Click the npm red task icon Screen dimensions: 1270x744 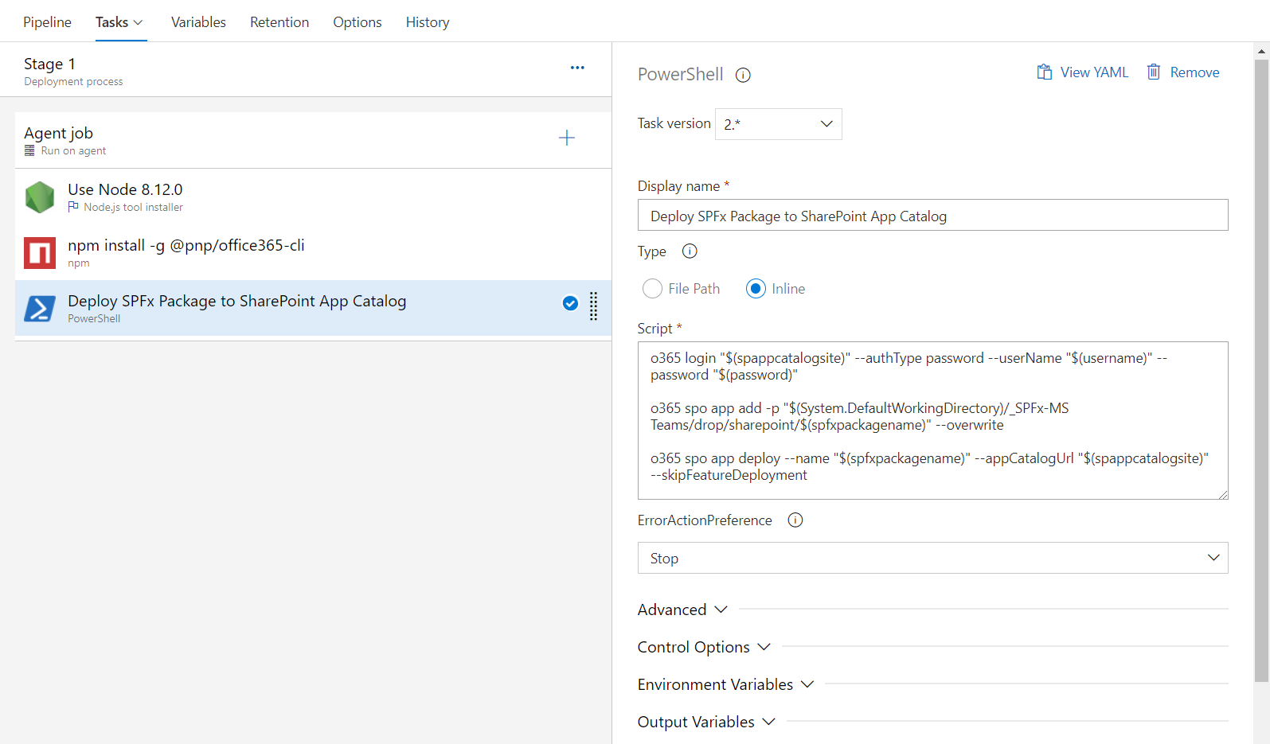(x=40, y=253)
